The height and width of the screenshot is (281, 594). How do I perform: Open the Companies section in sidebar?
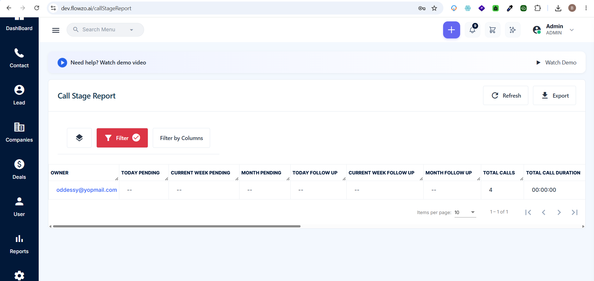click(x=19, y=132)
